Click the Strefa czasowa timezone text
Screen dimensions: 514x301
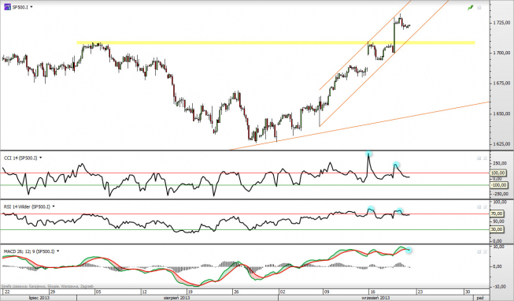click(x=47, y=286)
